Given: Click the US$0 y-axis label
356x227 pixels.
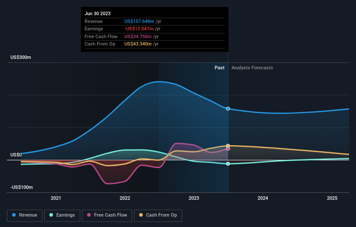Looking at the screenshot, I should (x=16, y=155).
